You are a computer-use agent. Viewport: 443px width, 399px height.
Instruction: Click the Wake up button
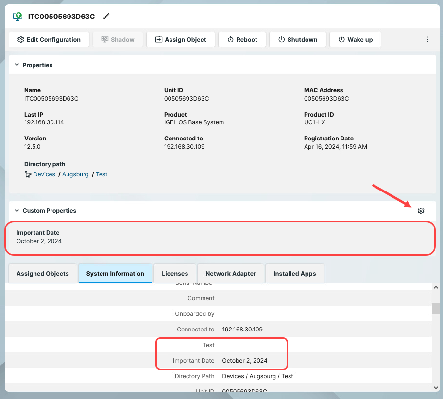[x=355, y=40]
